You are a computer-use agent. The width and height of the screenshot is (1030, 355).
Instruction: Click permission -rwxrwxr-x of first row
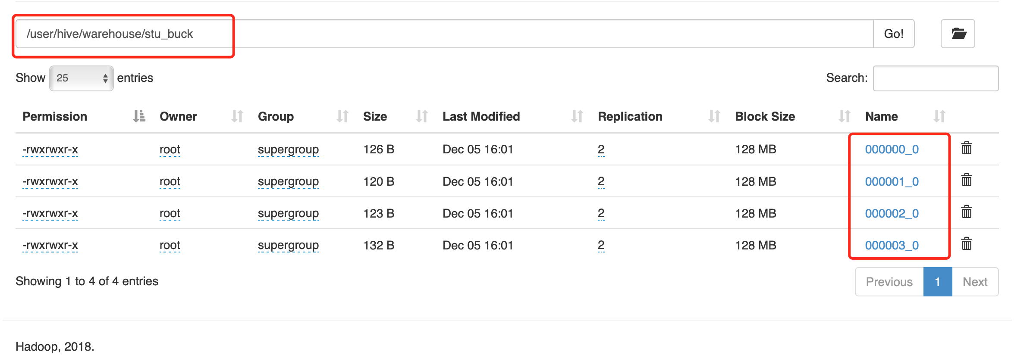(x=50, y=149)
